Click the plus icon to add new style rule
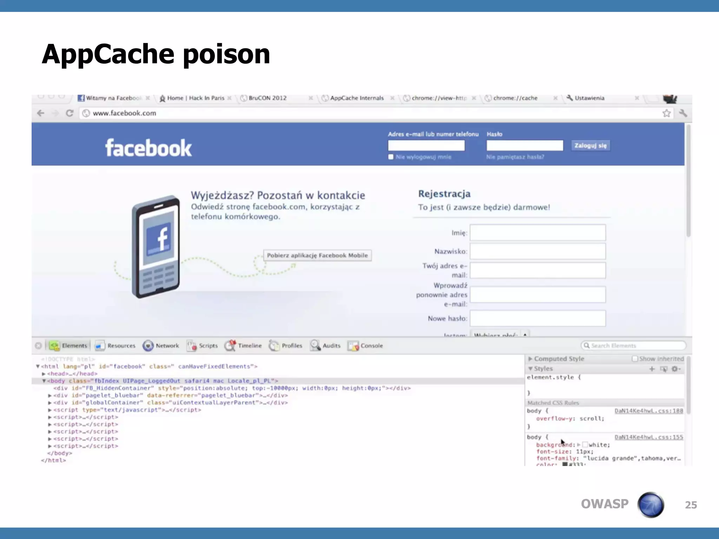 click(652, 369)
